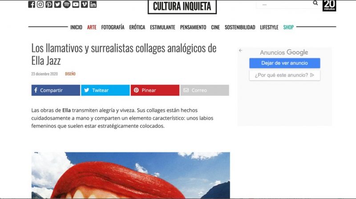Viewport: 356px width, 199px height.
Task: Click Dejar de ver anuncio button
Action: [x=285, y=63]
